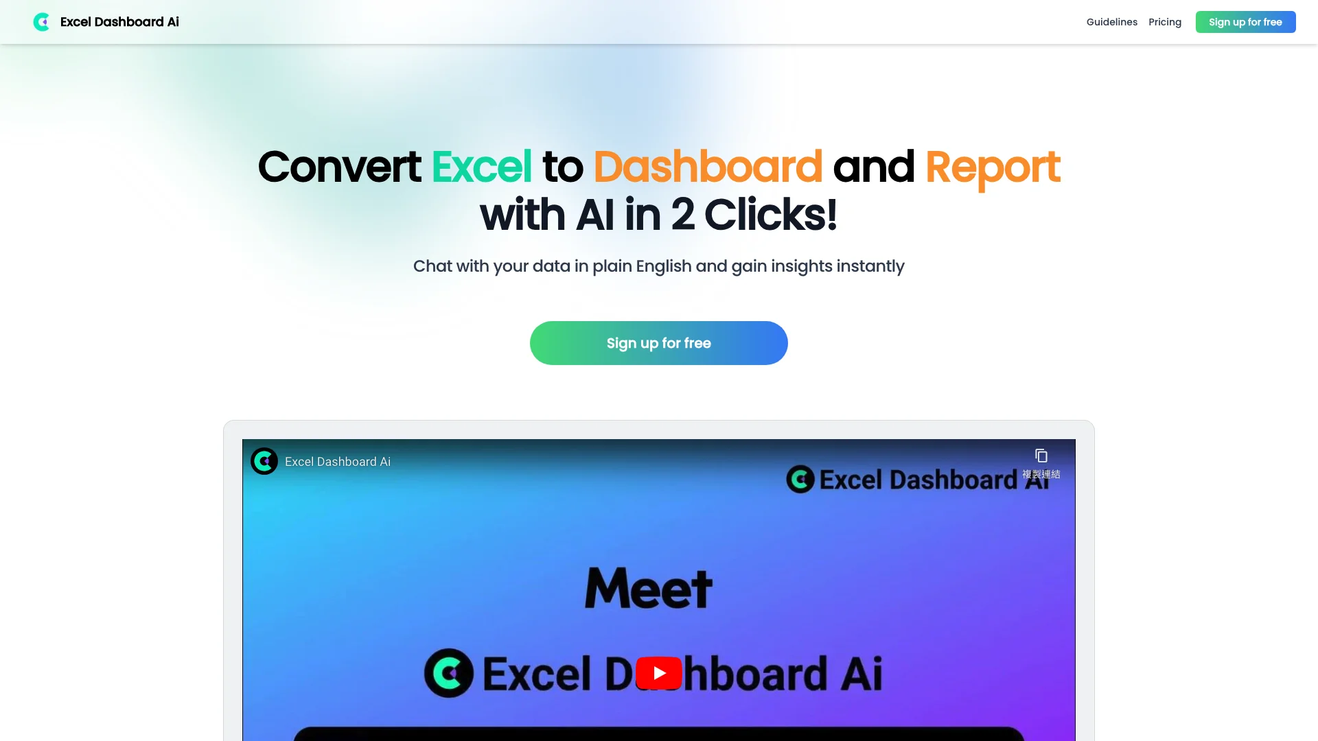Click the Pricing menu item
This screenshot has width=1318, height=741.
pos(1165,22)
